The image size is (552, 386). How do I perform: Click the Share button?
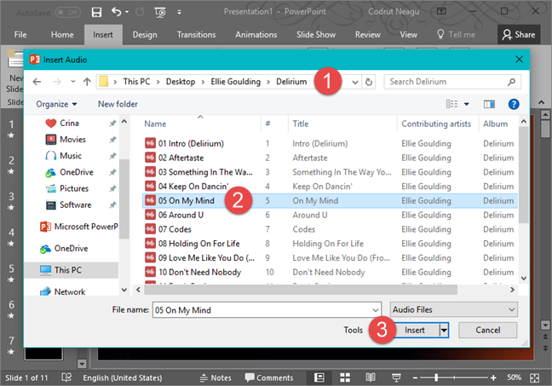tap(519, 35)
